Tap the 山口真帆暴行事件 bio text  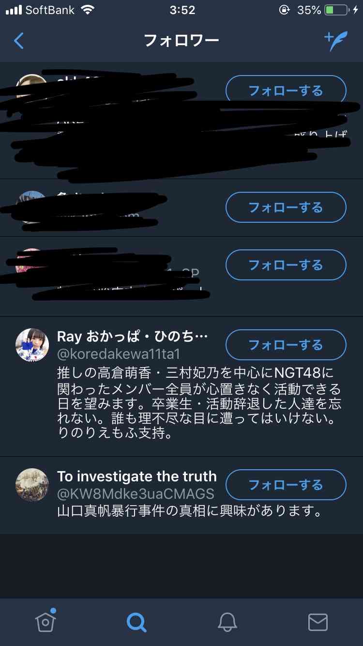point(189,511)
